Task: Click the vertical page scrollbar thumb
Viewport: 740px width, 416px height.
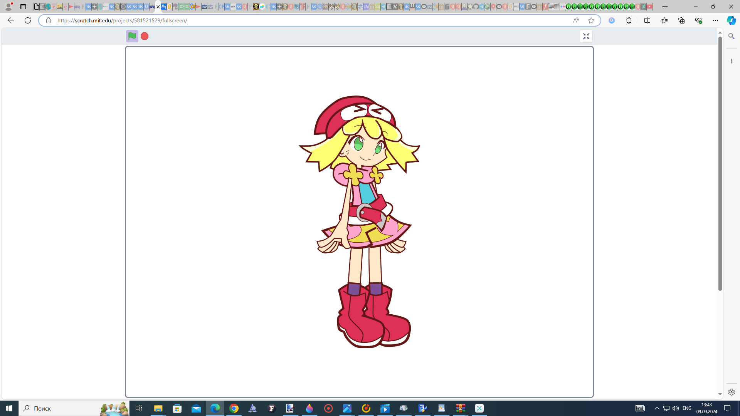Action: 720,164
